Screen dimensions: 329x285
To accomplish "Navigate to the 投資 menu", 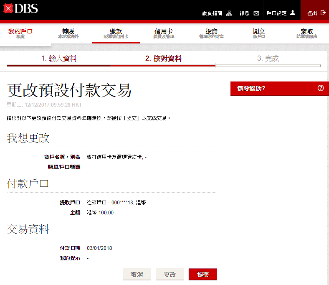I will tap(211, 33).
